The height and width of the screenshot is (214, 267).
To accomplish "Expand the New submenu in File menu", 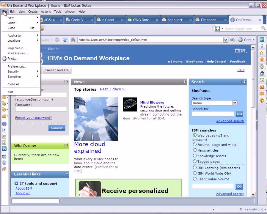I will click(x=21, y=18).
